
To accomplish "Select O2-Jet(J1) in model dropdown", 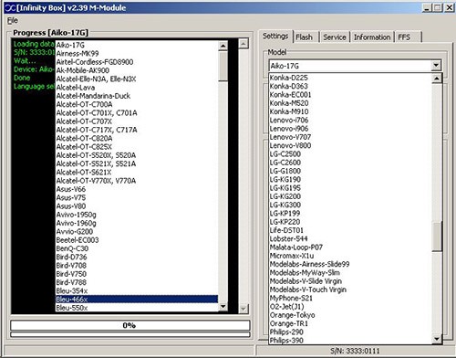I will pyautogui.click(x=350, y=307).
